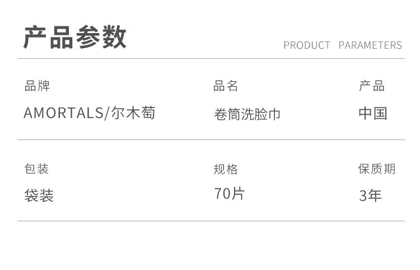Click the divider line between the two rows

211,140
